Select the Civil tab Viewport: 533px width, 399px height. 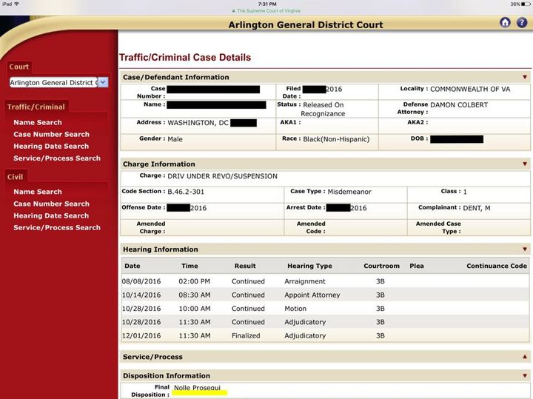tap(16, 177)
